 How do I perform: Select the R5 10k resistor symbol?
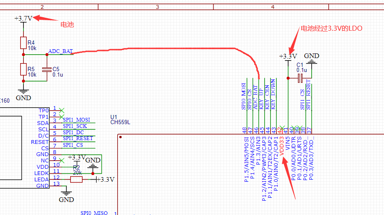click(24, 69)
